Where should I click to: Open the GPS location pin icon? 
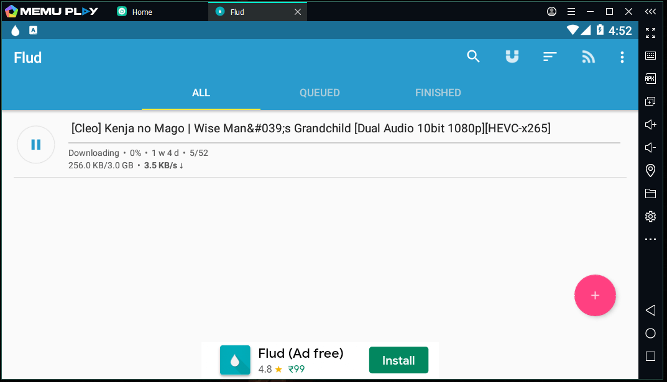[650, 170]
